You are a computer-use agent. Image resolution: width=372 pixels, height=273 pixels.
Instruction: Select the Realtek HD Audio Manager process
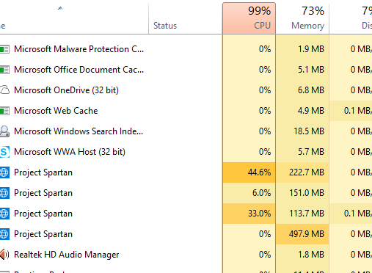pyautogui.click(x=186, y=255)
